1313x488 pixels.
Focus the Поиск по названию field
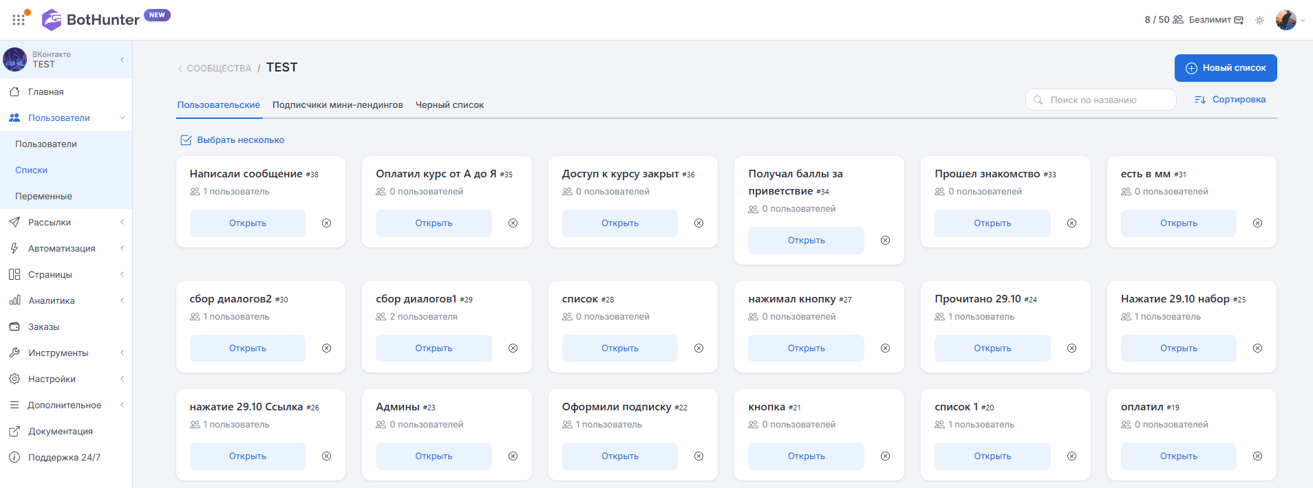click(1101, 100)
